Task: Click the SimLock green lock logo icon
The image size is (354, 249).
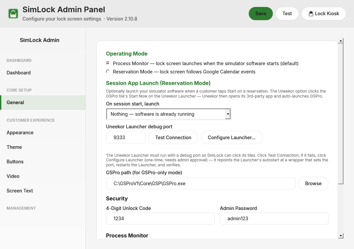Action: pyautogui.click(x=13, y=14)
